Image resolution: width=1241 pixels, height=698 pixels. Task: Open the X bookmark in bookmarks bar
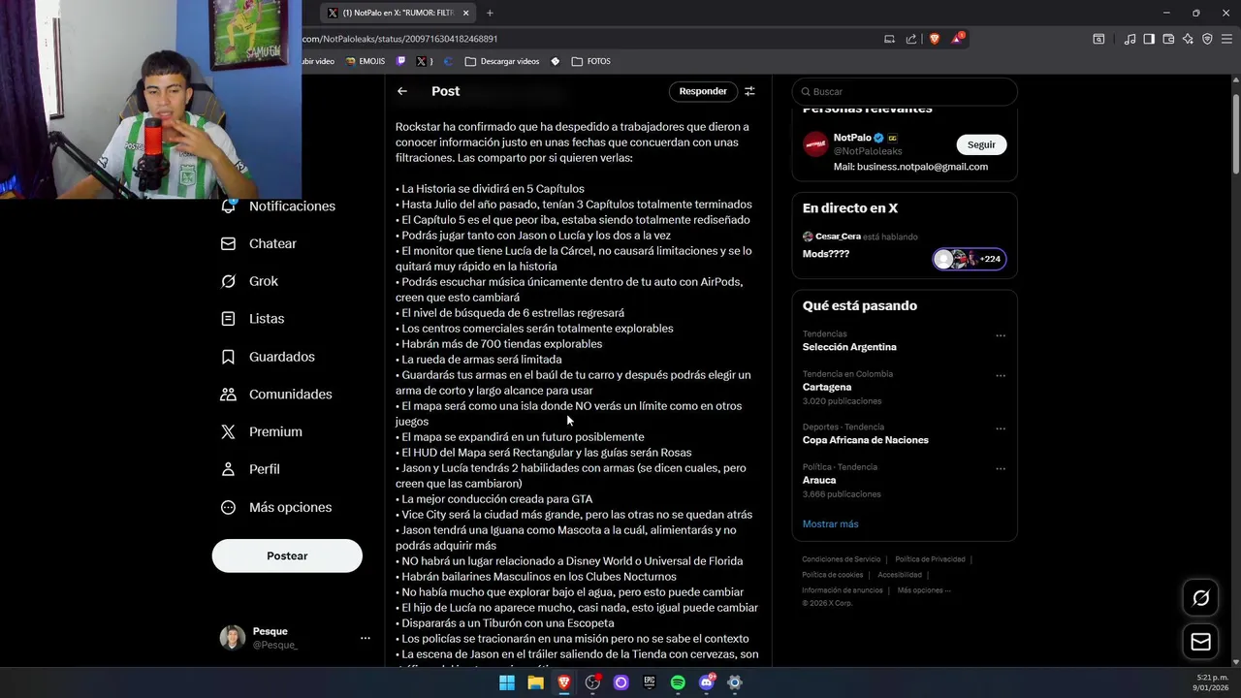tap(422, 61)
